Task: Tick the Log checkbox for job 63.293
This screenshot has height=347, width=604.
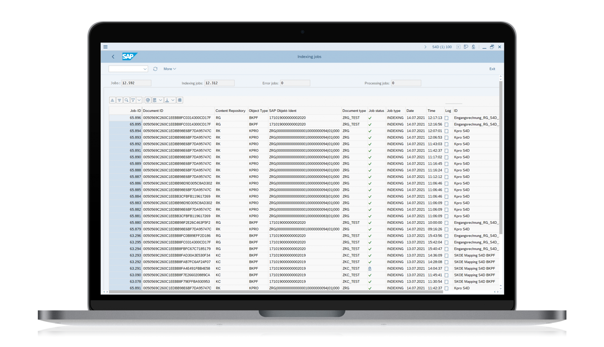Action: click(447, 255)
